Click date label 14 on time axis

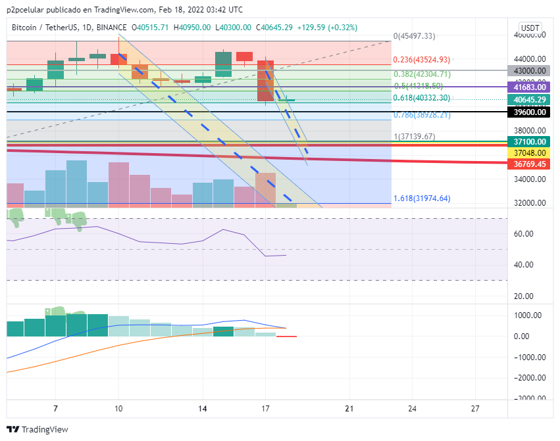click(x=203, y=409)
